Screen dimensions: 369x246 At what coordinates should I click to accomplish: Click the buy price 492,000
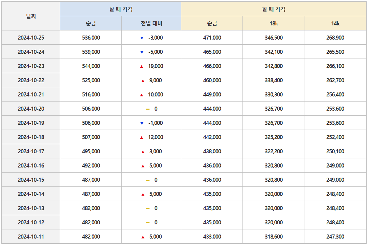pos(91,165)
